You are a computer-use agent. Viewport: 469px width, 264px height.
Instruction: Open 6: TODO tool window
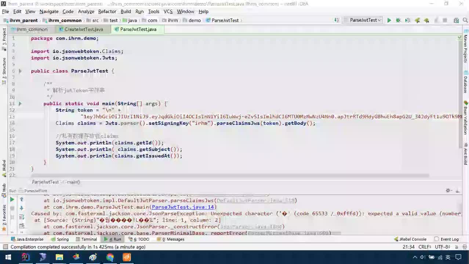139,239
